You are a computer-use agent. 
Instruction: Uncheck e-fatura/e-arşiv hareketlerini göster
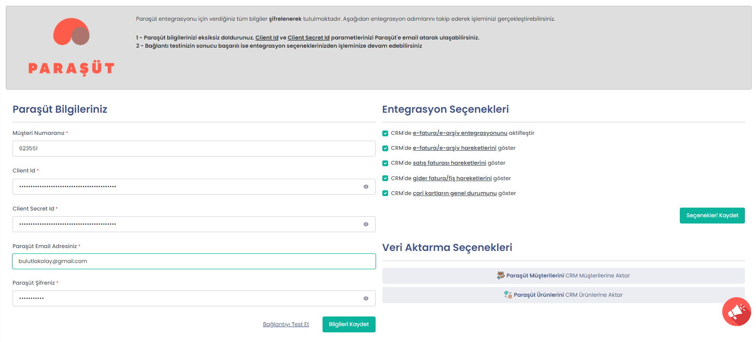pyautogui.click(x=385, y=148)
